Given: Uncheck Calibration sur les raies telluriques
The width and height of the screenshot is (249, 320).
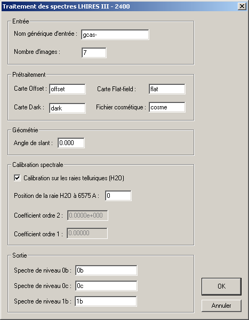Looking at the screenshot, I should pyautogui.click(x=18, y=178).
